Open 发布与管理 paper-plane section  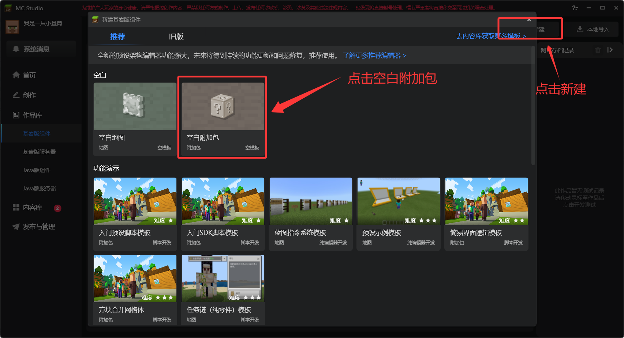tap(34, 227)
